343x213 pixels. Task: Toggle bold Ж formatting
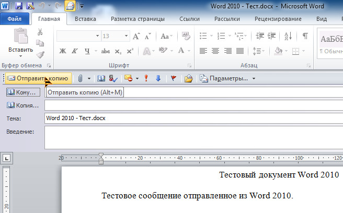(x=63, y=51)
